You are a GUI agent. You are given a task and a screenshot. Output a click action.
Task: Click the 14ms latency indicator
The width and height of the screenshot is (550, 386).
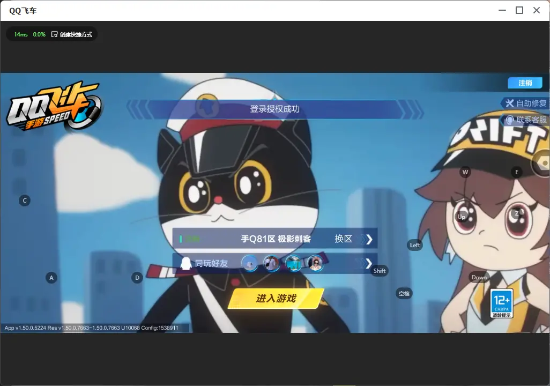click(x=21, y=34)
